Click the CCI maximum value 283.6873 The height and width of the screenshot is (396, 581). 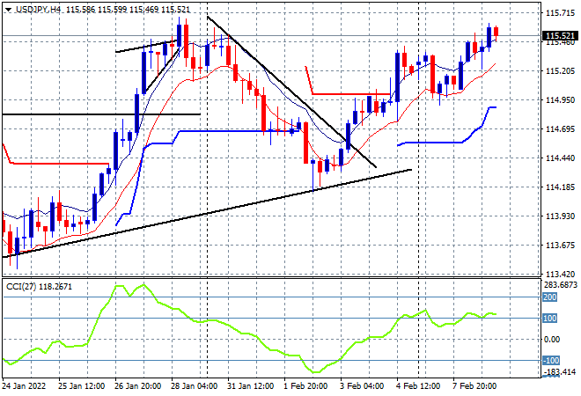[x=561, y=285]
